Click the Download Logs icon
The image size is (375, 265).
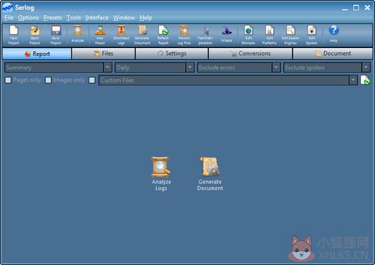(121, 35)
